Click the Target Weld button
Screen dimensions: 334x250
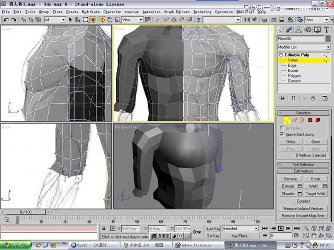(x=315, y=194)
